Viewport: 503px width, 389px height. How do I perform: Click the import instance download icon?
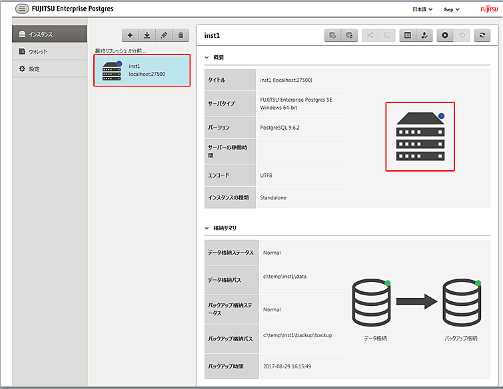click(147, 35)
